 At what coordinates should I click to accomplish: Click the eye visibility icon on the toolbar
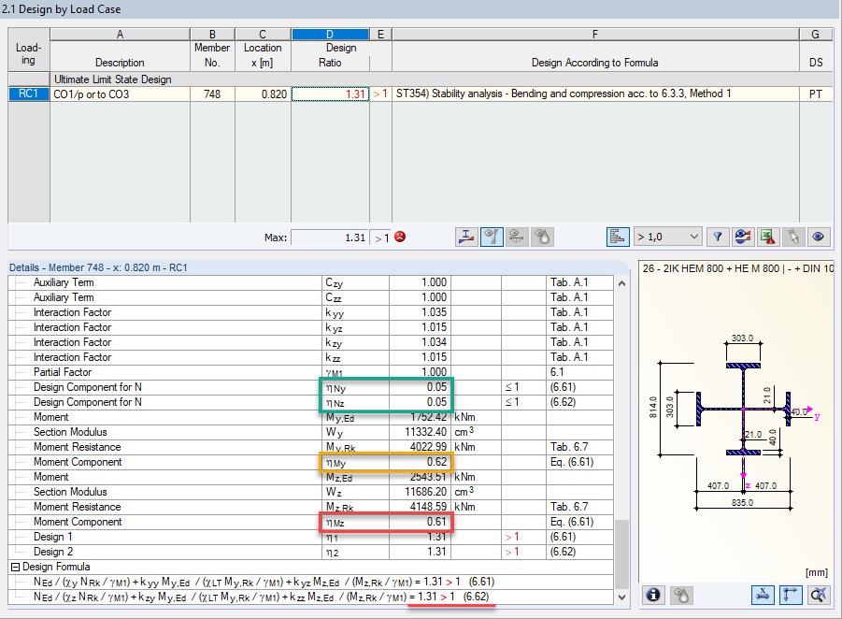pyautogui.click(x=819, y=237)
